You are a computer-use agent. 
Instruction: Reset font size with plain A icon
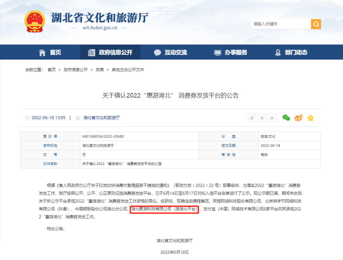click(x=272, y=118)
